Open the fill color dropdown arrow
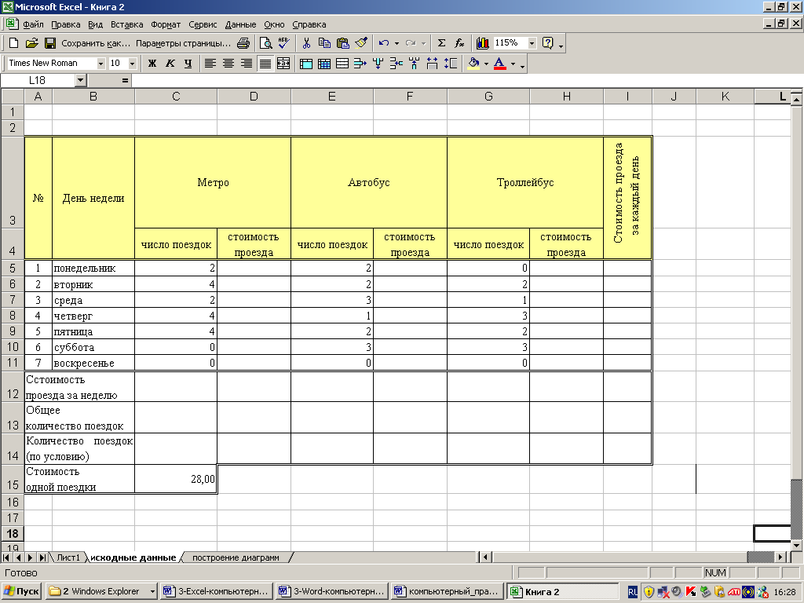 click(x=486, y=64)
